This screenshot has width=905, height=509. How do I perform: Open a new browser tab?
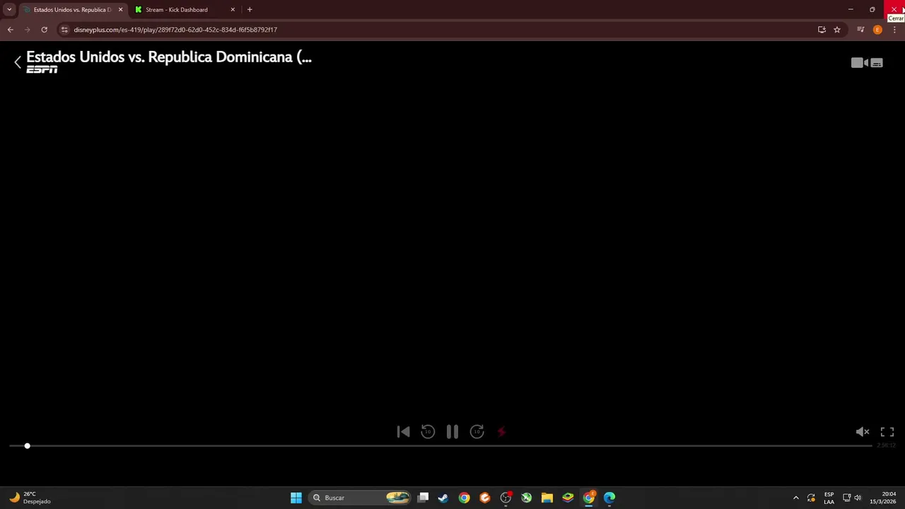[x=250, y=10]
